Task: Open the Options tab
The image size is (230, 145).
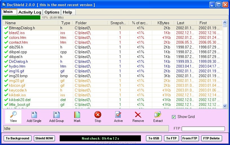Action: click(52, 12)
